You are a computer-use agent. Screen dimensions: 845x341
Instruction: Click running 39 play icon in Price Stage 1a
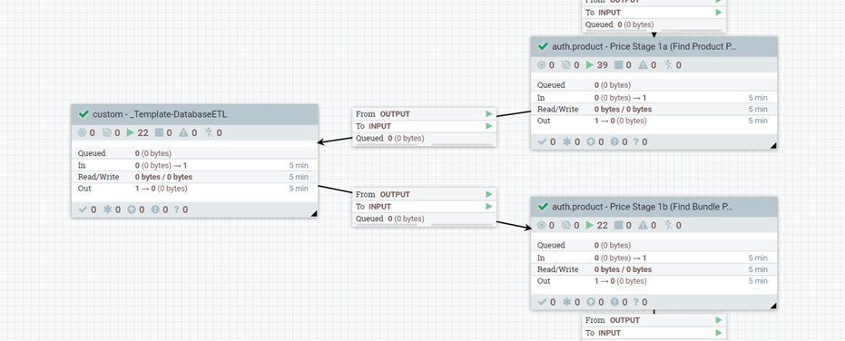click(590, 65)
